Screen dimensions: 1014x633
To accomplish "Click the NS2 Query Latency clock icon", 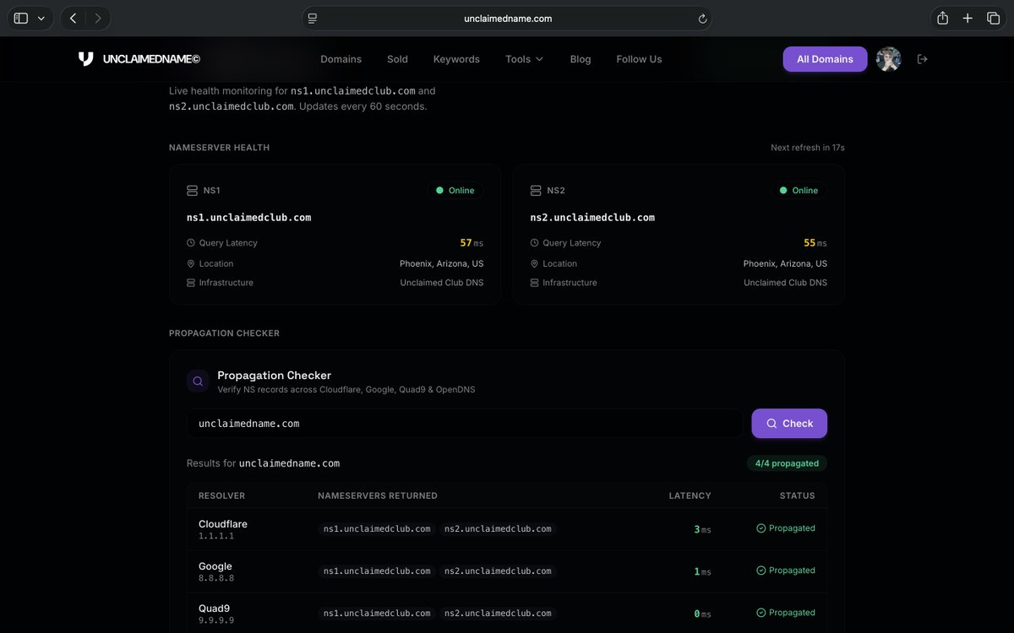I will [534, 243].
